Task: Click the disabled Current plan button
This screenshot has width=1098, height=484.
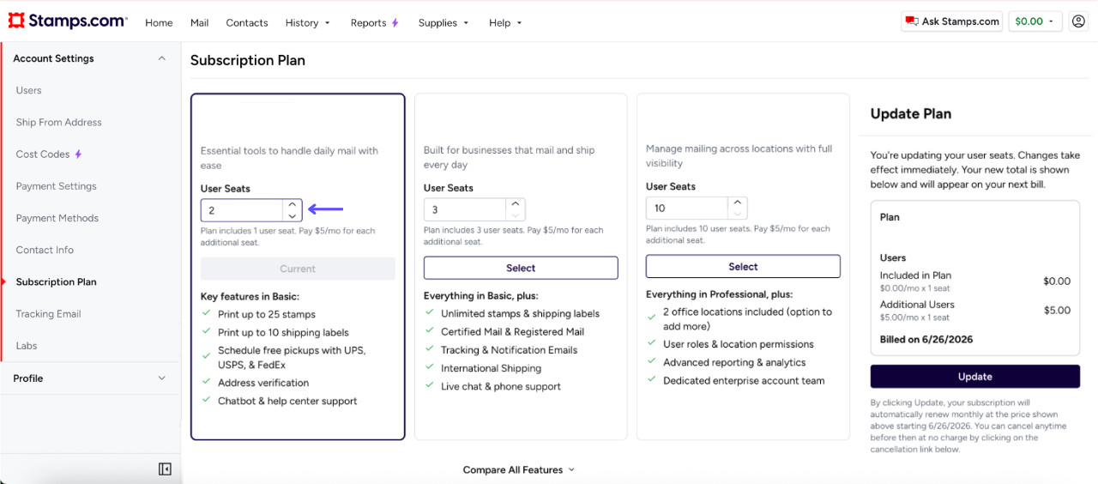Action: 298,269
